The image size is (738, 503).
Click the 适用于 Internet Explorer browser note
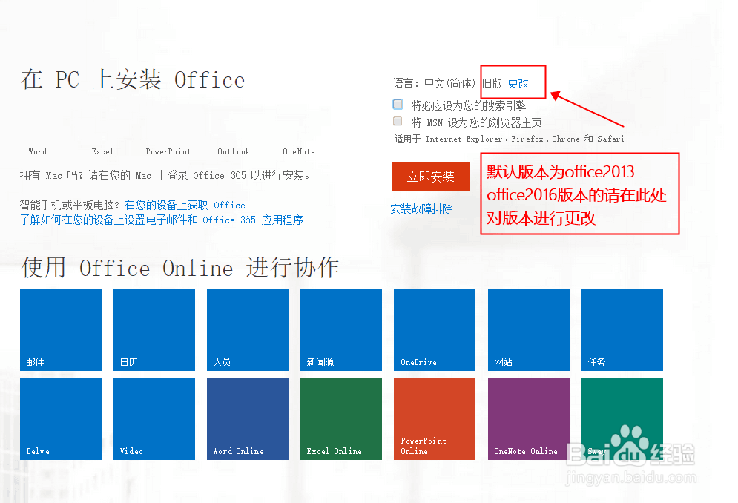510,139
